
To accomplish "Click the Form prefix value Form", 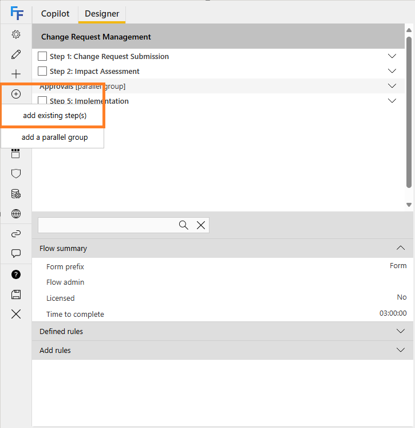I will [x=398, y=266].
